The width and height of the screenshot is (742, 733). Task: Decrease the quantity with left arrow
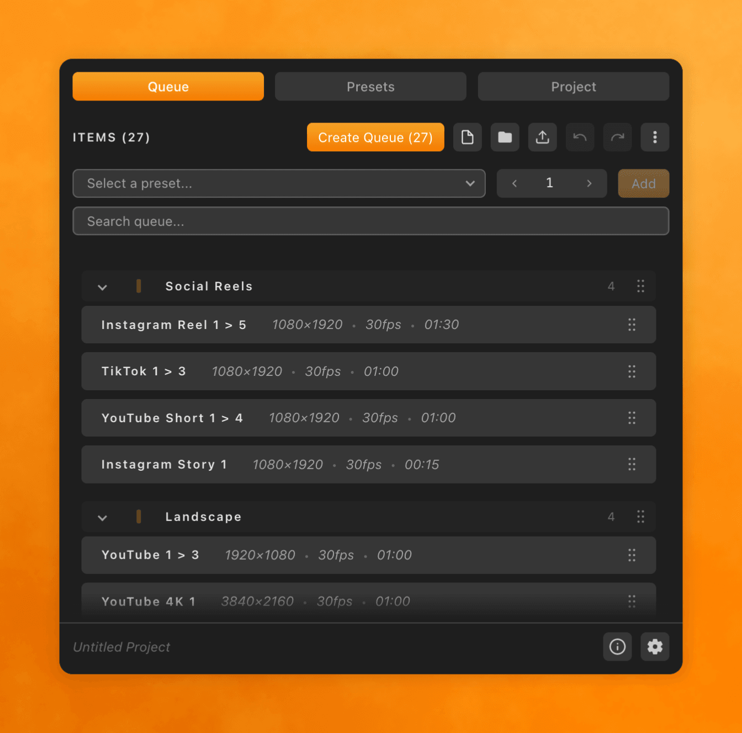pyautogui.click(x=515, y=183)
